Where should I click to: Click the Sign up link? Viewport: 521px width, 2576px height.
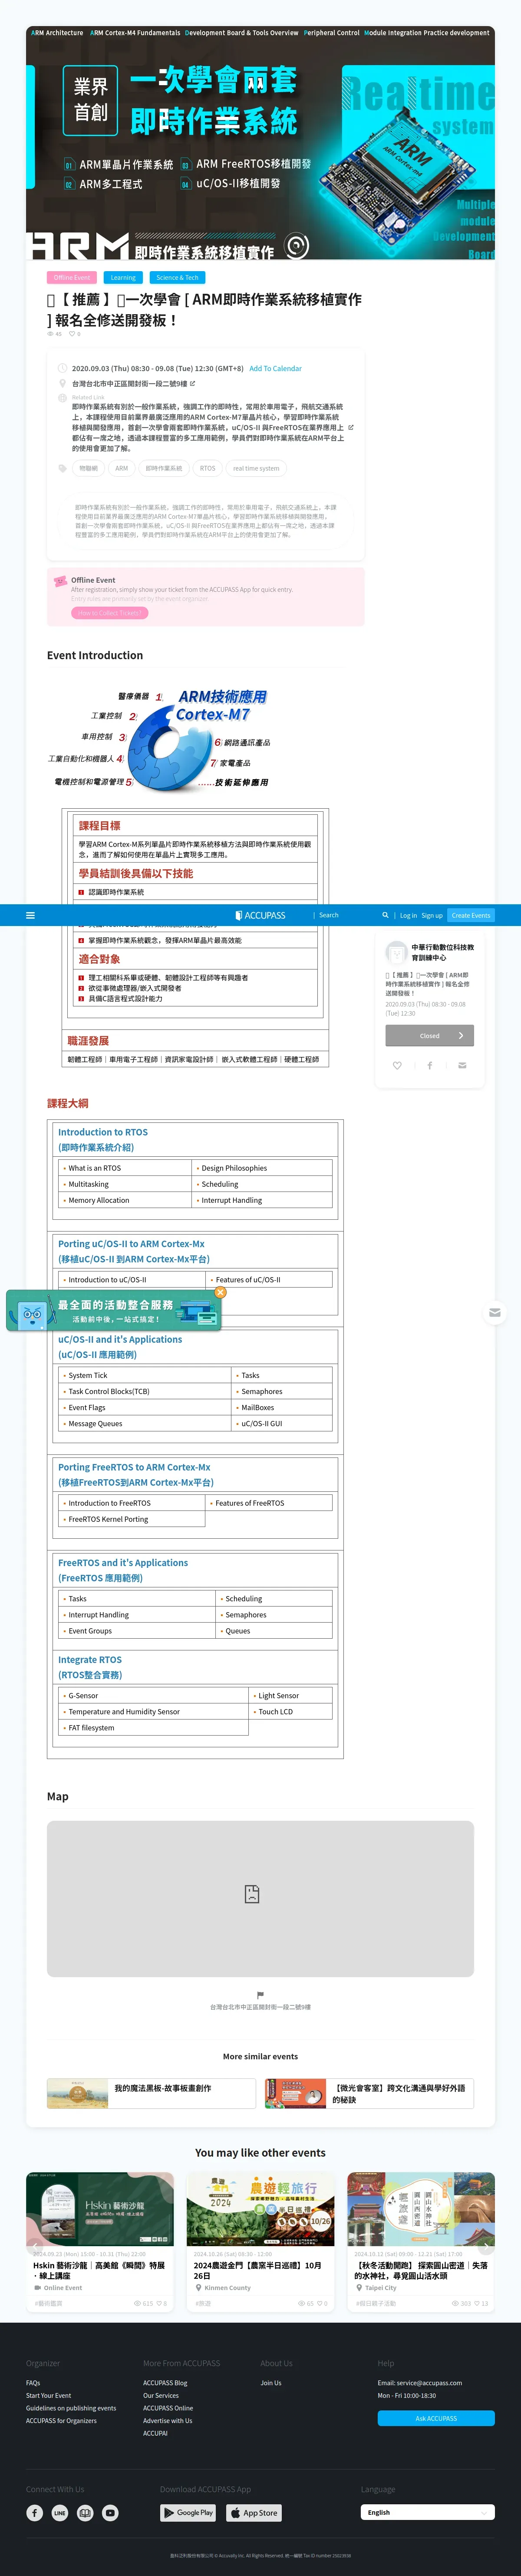[x=431, y=915]
